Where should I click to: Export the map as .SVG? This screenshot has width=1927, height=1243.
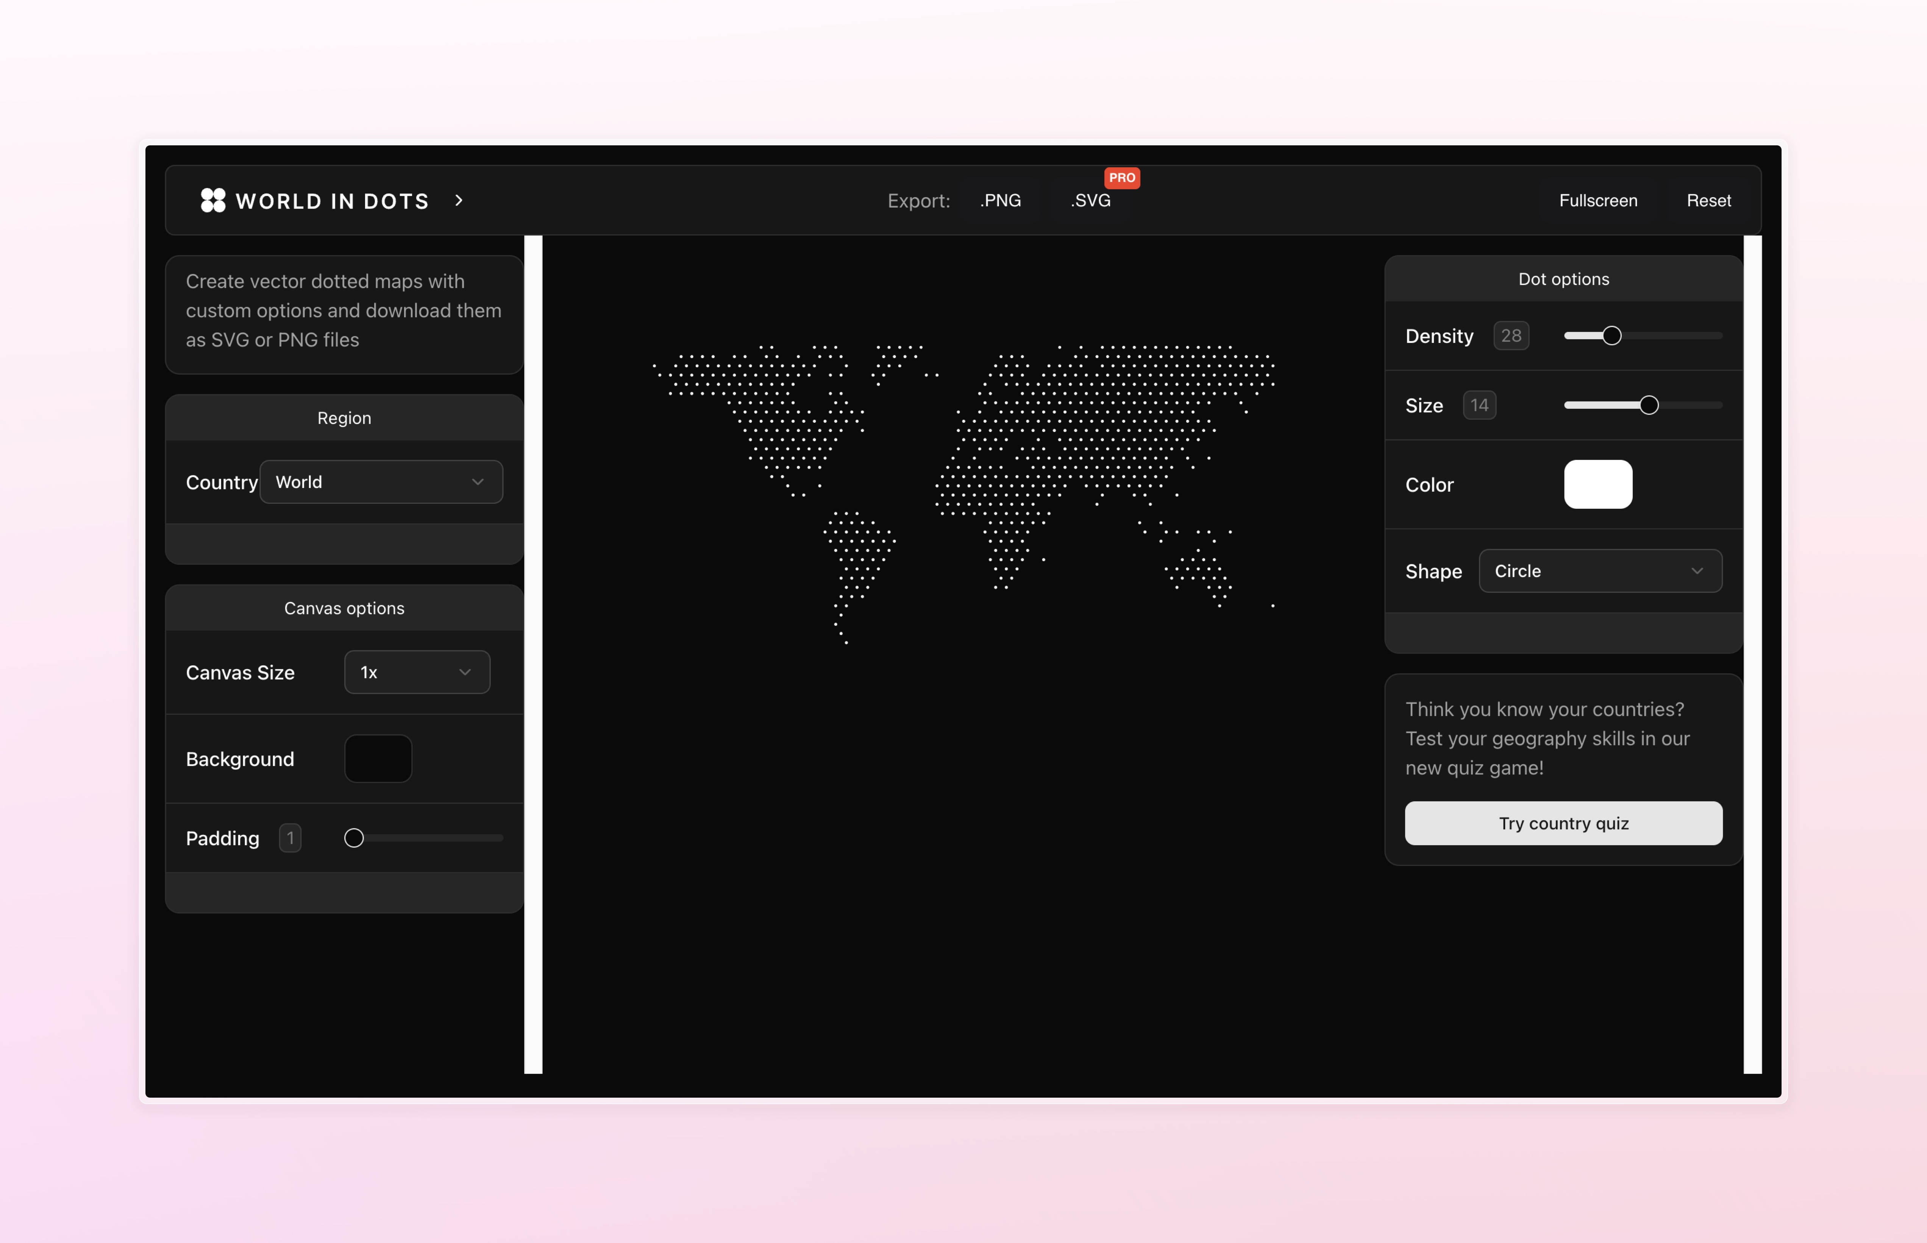click(1090, 200)
